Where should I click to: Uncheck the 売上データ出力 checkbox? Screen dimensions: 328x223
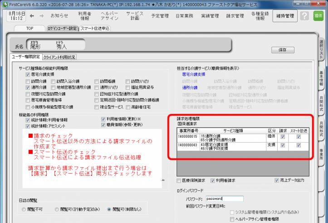276,180
